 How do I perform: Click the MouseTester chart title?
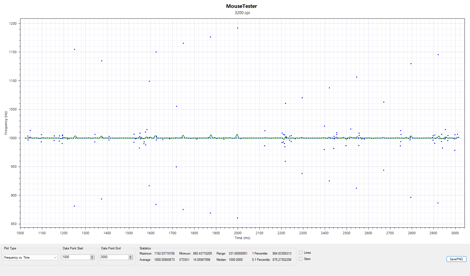click(x=242, y=6)
